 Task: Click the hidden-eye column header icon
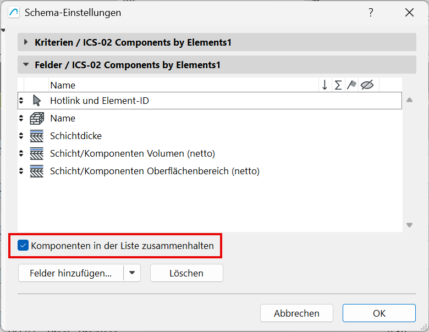pos(367,85)
